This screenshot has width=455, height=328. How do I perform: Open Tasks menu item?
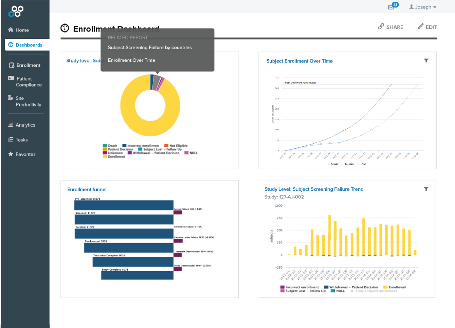point(22,140)
